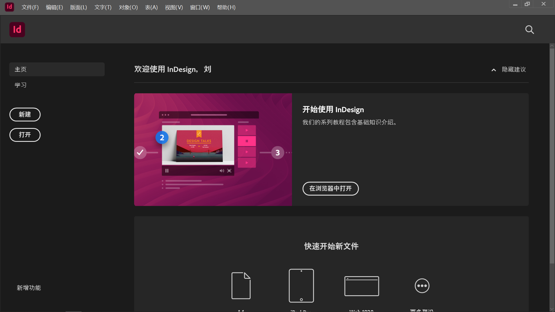Open the search magnifier icon
This screenshot has width=555, height=312.
(x=530, y=29)
